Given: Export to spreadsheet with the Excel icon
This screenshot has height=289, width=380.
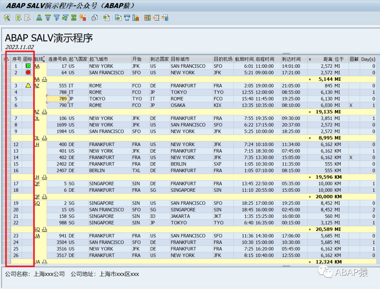Looking at the screenshot, I should (x=106, y=18).
